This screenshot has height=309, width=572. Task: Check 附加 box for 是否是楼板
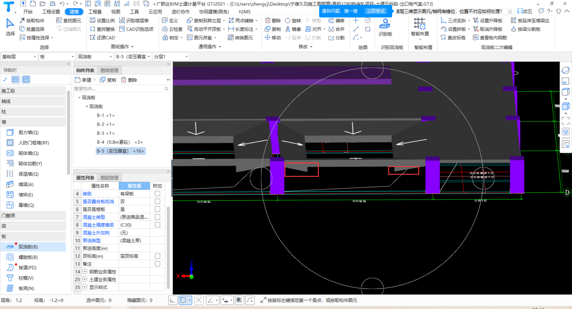[158, 209]
